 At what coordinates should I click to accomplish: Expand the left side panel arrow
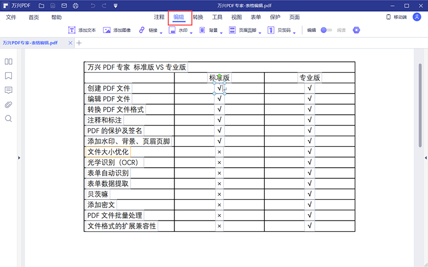pyautogui.click(x=19, y=158)
